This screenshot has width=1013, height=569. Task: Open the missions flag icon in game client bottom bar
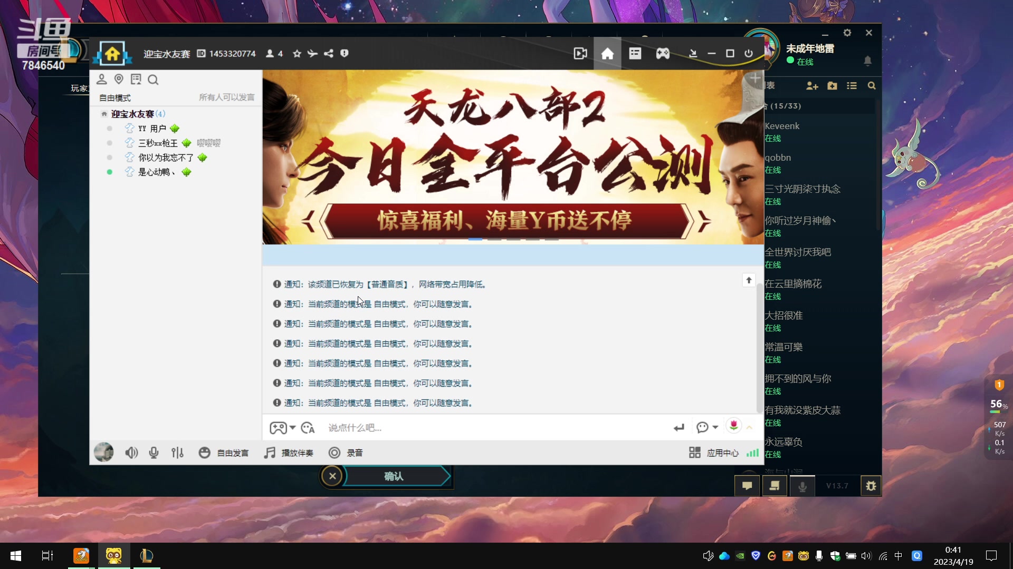click(x=775, y=486)
